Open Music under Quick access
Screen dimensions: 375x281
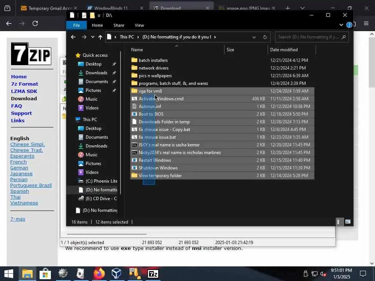[x=91, y=99]
